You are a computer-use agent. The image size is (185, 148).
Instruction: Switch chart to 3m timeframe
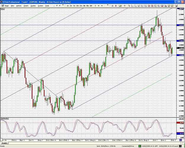point(71,6)
